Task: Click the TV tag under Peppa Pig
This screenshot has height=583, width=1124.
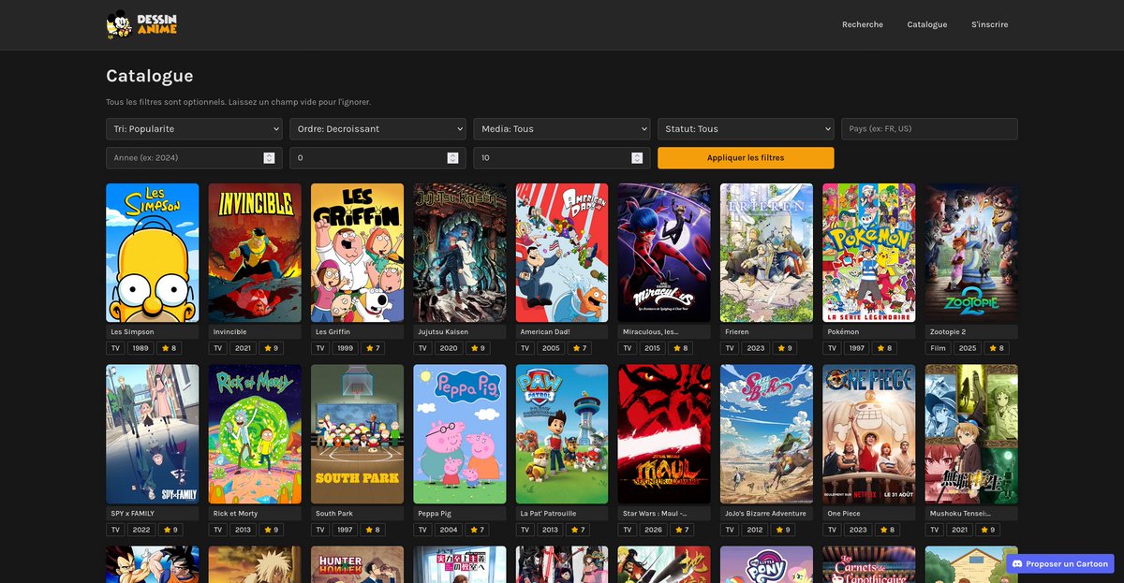Action: point(423,530)
